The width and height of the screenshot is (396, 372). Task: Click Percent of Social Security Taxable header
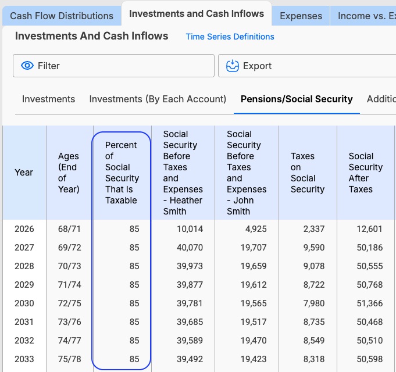[x=122, y=173]
